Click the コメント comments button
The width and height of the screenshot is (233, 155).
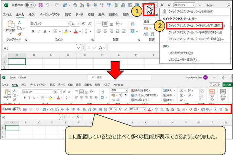[x=215, y=85]
